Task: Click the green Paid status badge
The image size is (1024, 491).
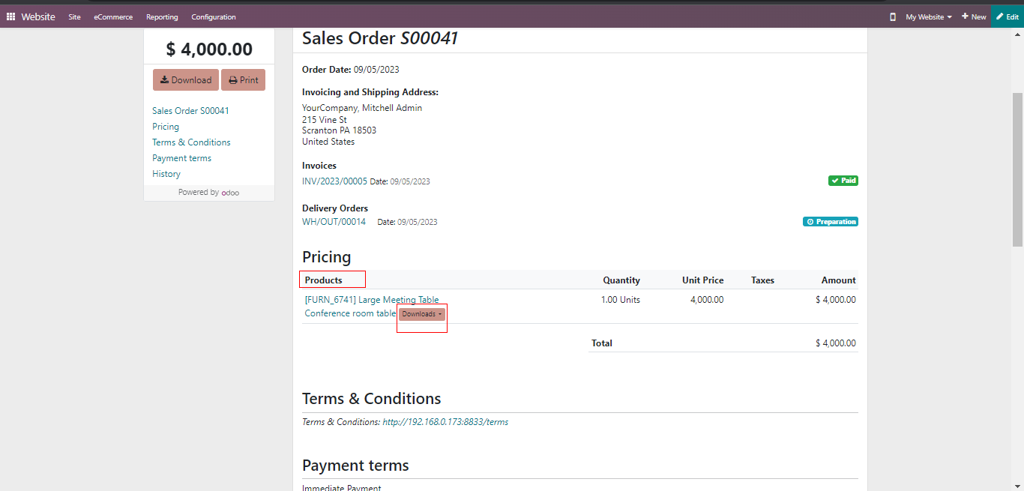Action: pyautogui.click(x=843, y=181)
